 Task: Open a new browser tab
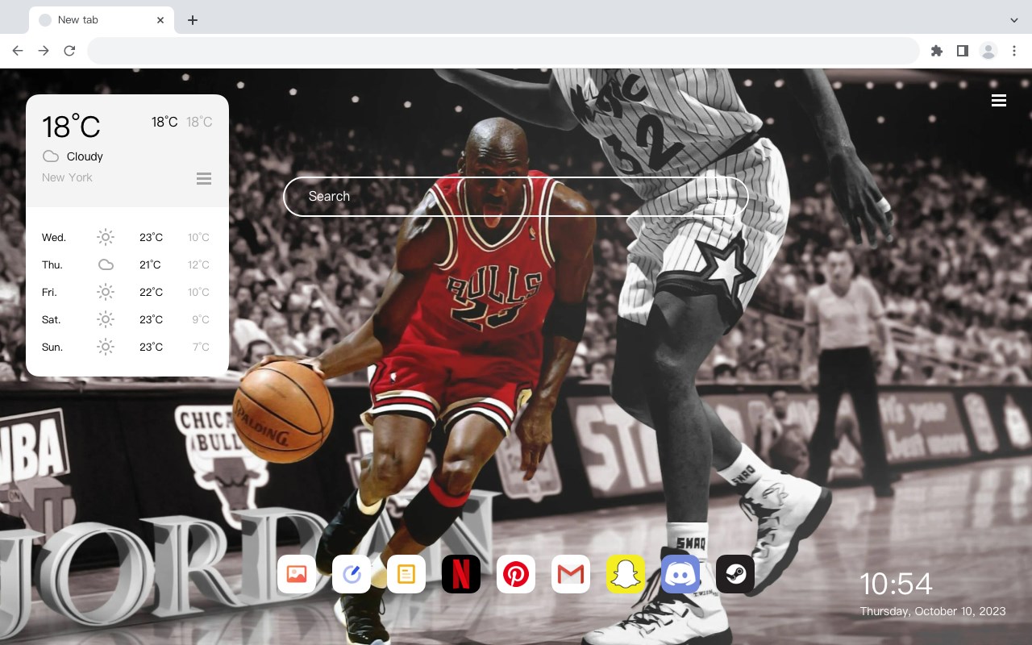pyautogui.click(x=192, y=20)
